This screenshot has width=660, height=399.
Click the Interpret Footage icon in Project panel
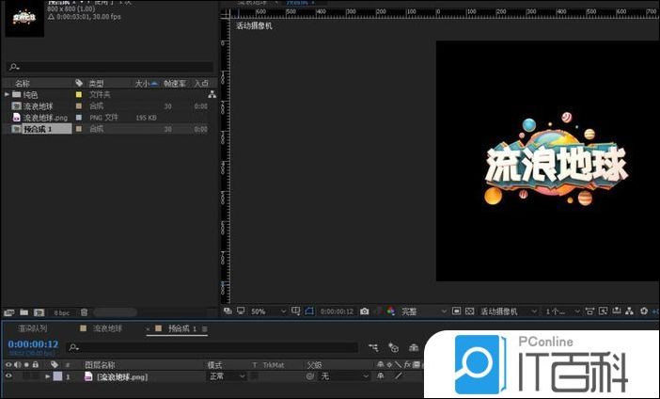tap(8, 312)
